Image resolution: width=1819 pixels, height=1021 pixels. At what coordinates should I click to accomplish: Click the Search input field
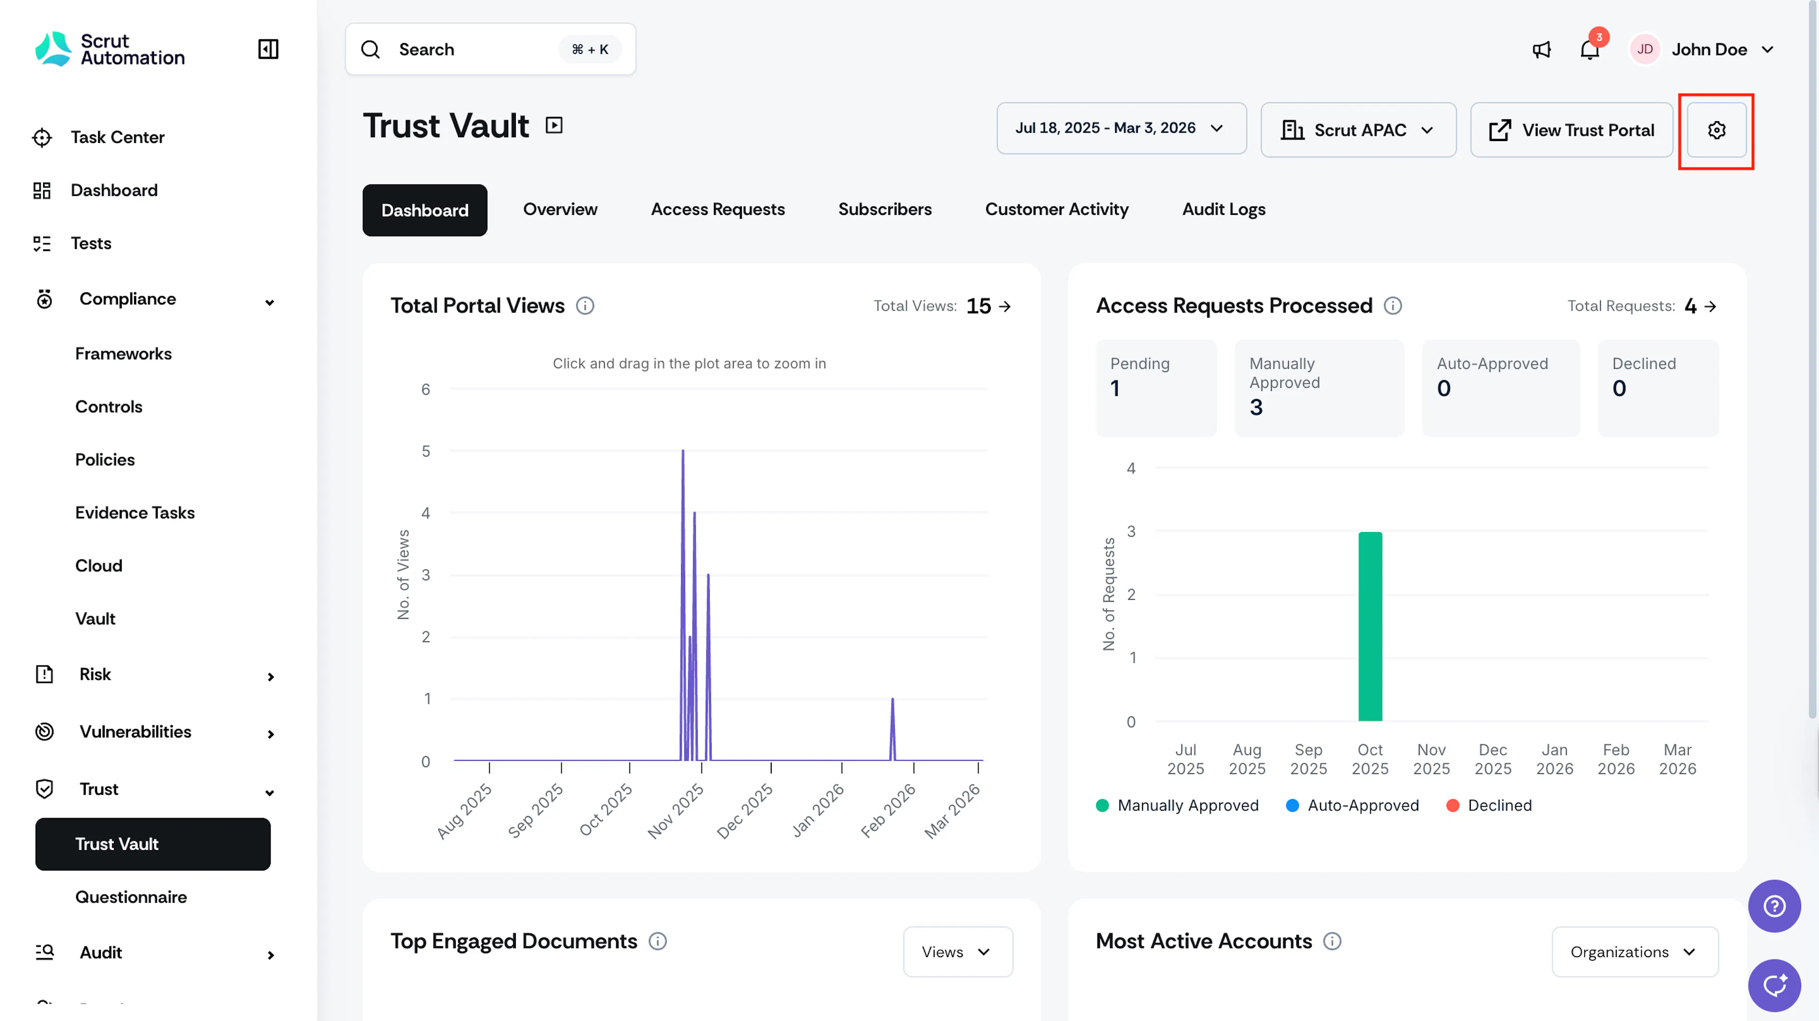point(490,49)
